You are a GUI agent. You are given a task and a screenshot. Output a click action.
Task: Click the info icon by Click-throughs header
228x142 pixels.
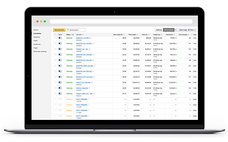coord(188,34)
